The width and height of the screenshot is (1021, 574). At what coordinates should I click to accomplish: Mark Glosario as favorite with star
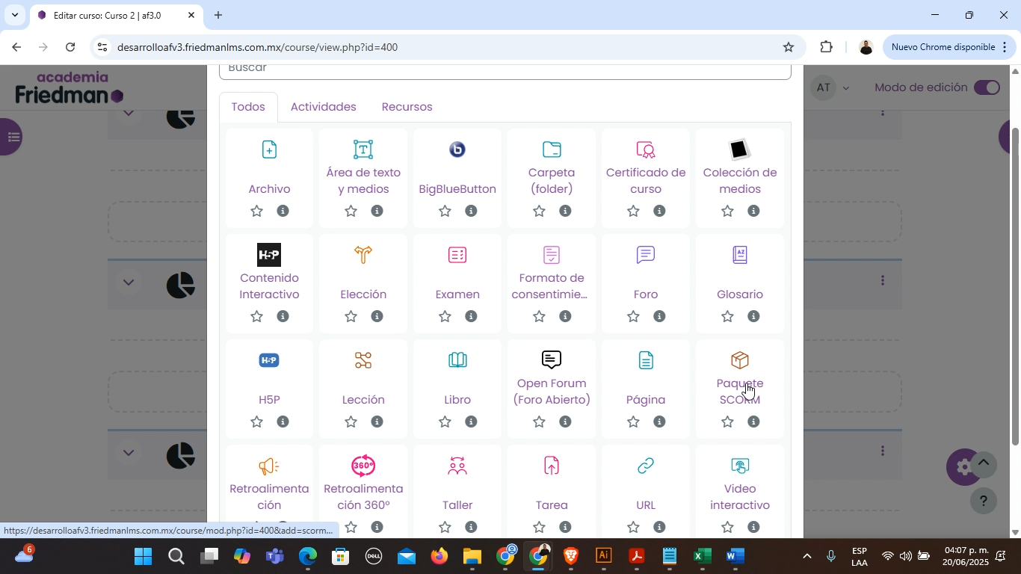(727, 316)
